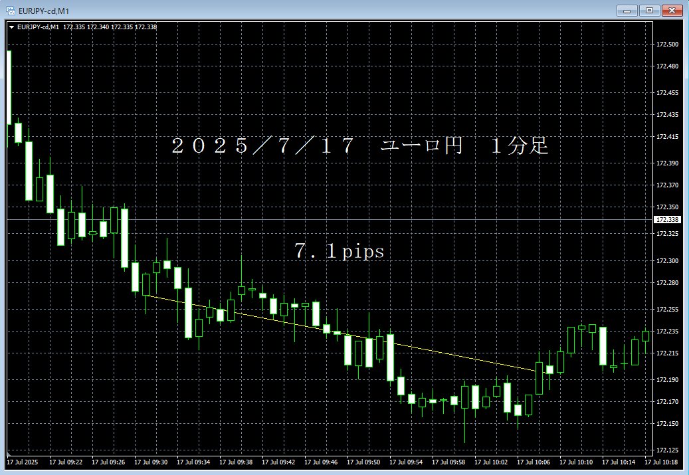This screenshot has width=689, height=475.
Task: Click the EURJPY-cd,M1 label in the quote line
Action: point(39,28)
